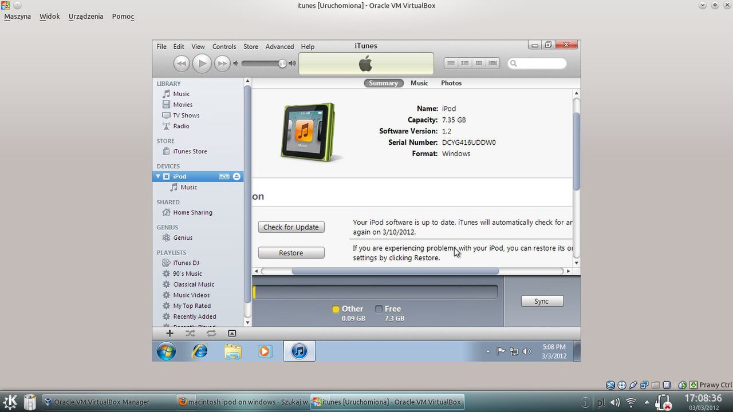This screenshot has height=412, width=733.
Task: Click the capacity usage bar
Action: [x=375, y=292]
